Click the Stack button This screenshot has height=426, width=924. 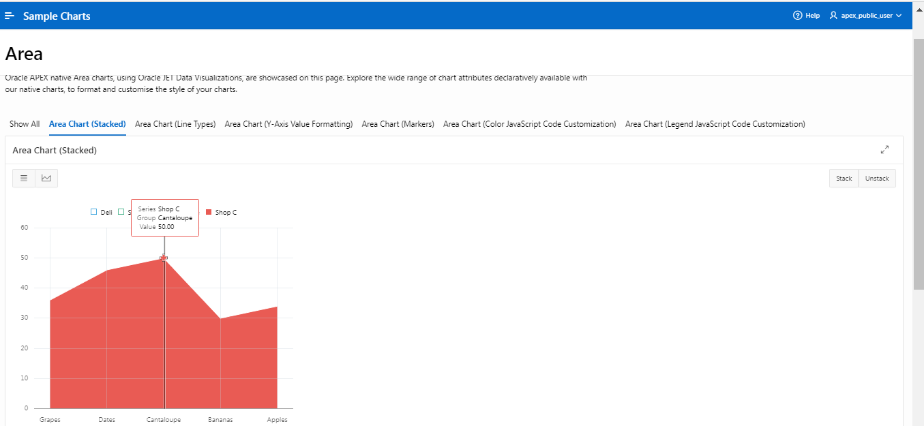click(844, 179)
